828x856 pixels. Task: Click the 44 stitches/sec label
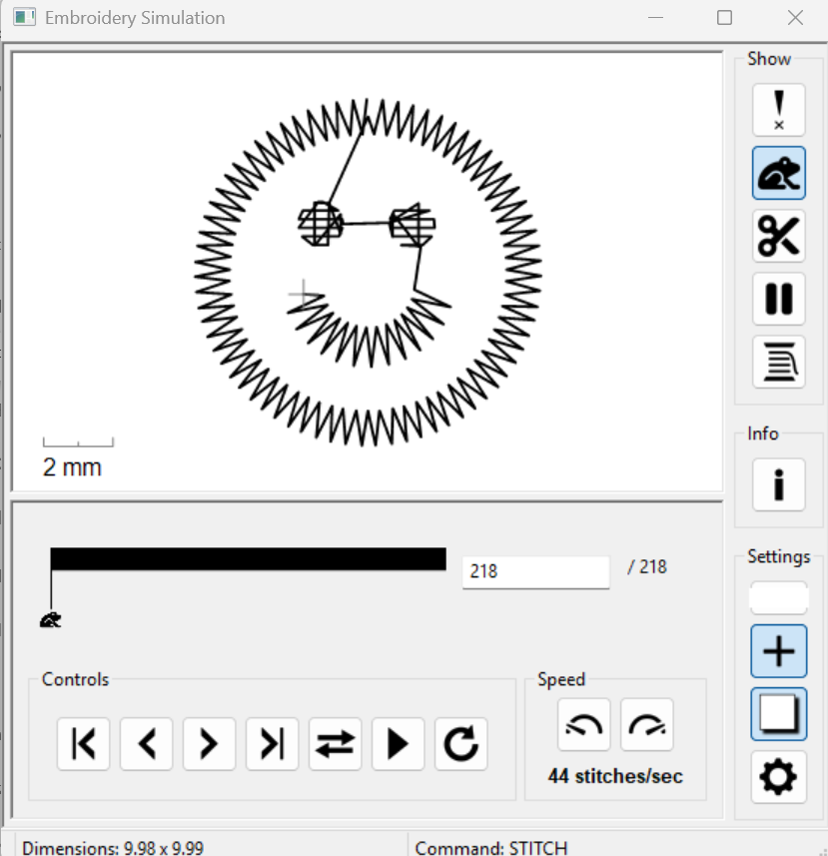point(615,776)
